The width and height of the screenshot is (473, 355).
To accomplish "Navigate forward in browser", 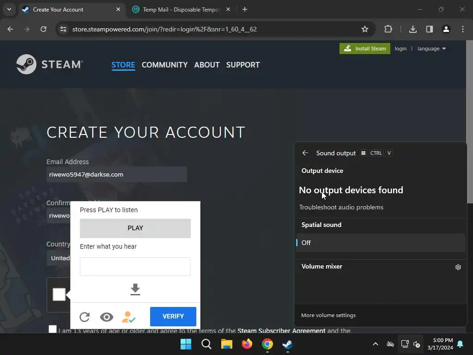I will coord(27,29).
